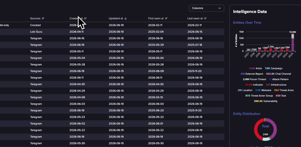Click first seen date 2026-06-01 cell
Screen dimensions: 301x147
(x=156, y=124)
